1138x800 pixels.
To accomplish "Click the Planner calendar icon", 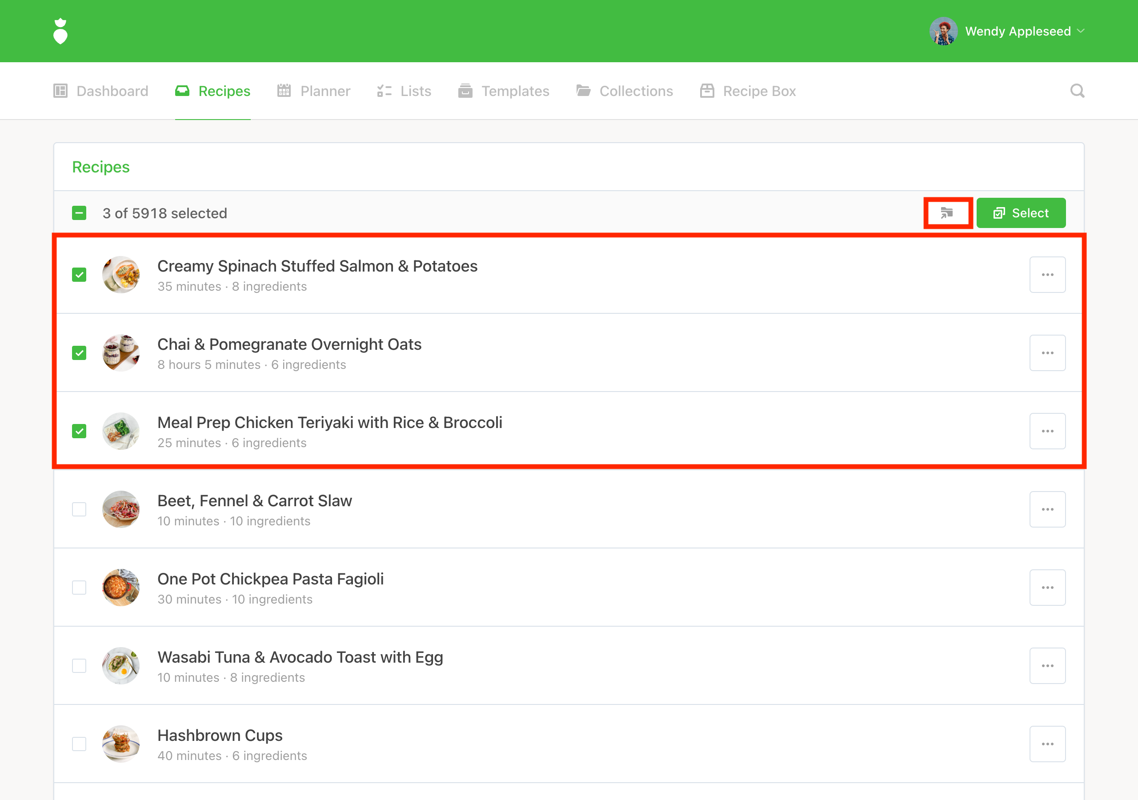I will [284, 91].
